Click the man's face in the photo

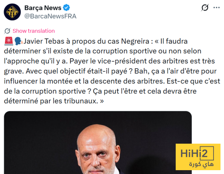pyautogui.click(x=98, y=154)
